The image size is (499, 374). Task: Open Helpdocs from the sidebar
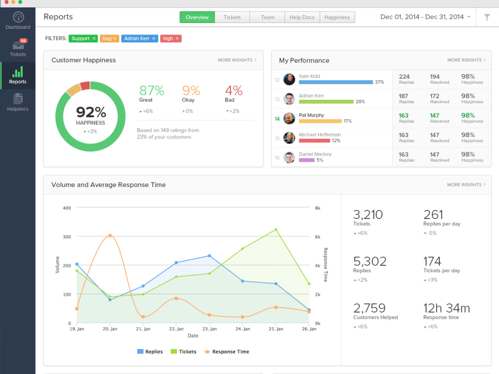[18, 102]
